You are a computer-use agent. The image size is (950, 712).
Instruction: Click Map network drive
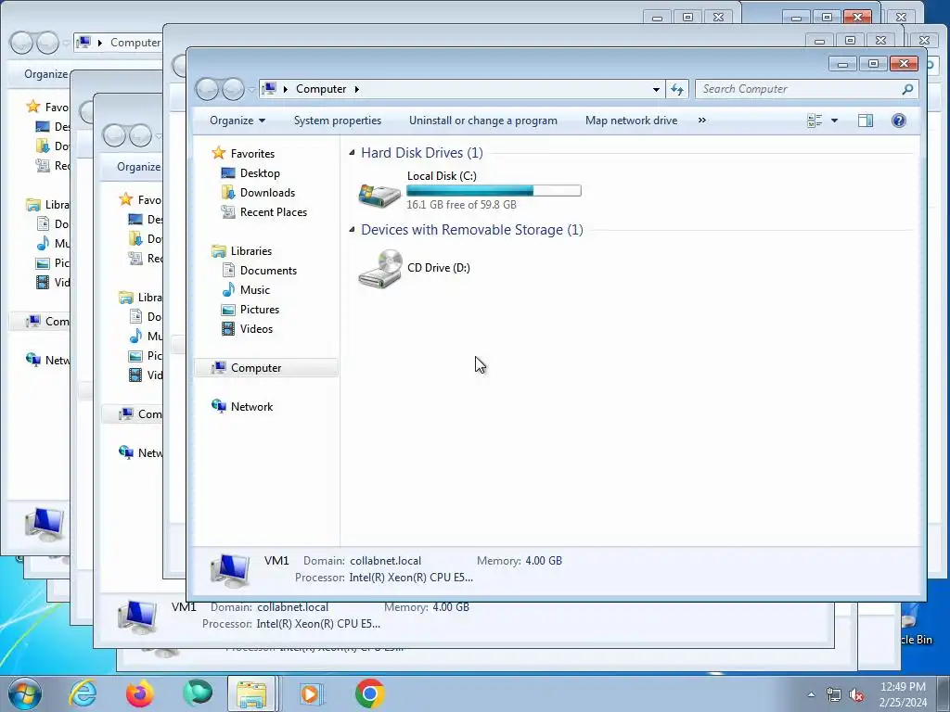coord(631,121)
